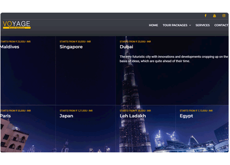Open the Paris package title
230x165 pixels.
[x=5, y=116]
